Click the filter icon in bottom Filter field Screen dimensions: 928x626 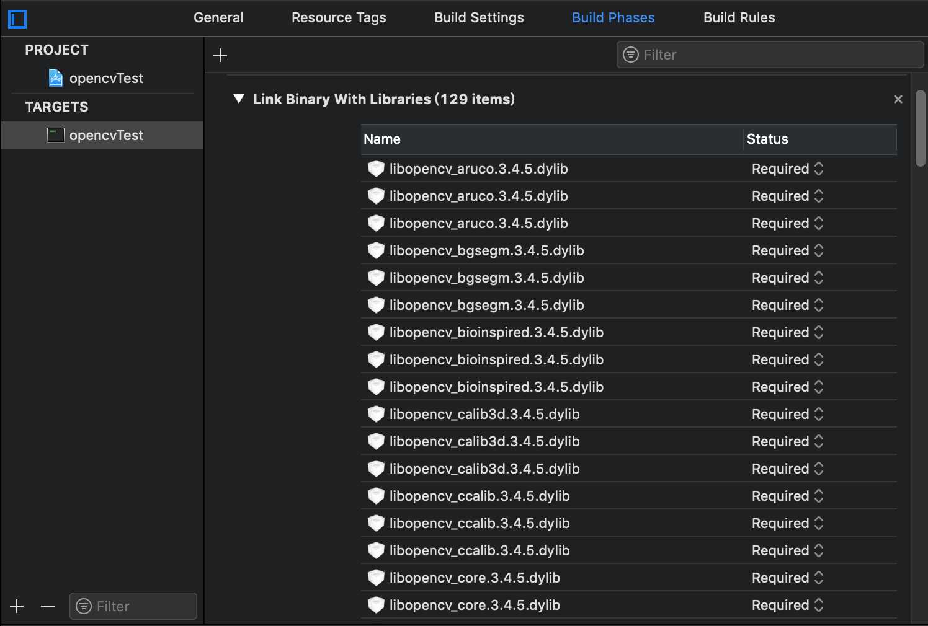pos(84,606)
